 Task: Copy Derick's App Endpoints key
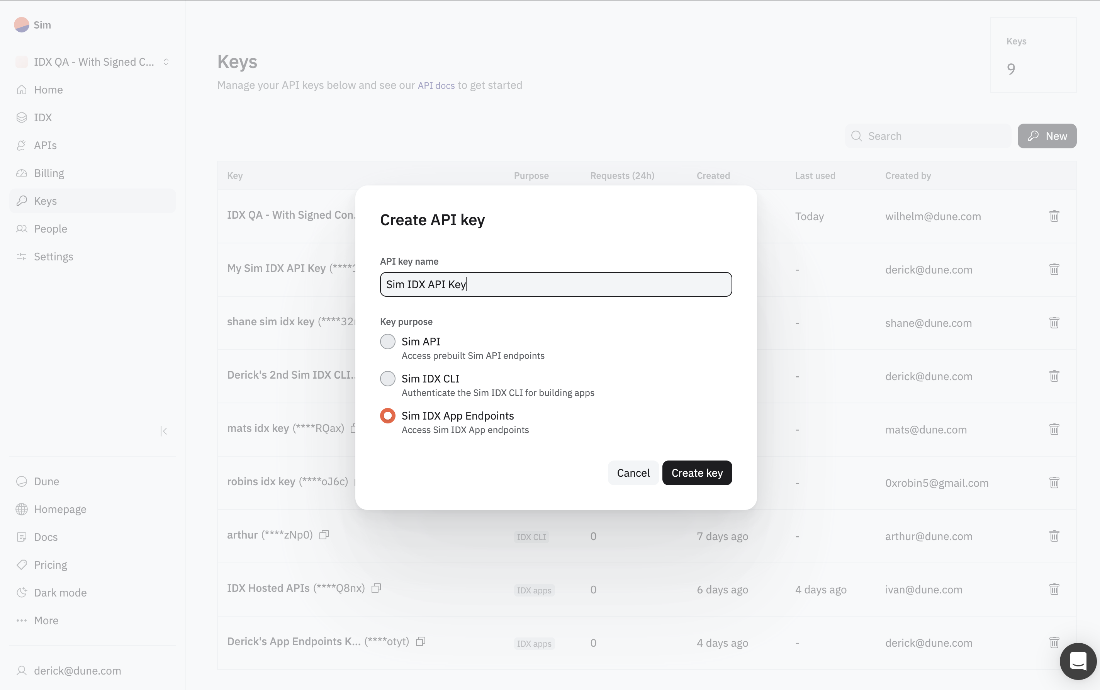click(421, 642)
